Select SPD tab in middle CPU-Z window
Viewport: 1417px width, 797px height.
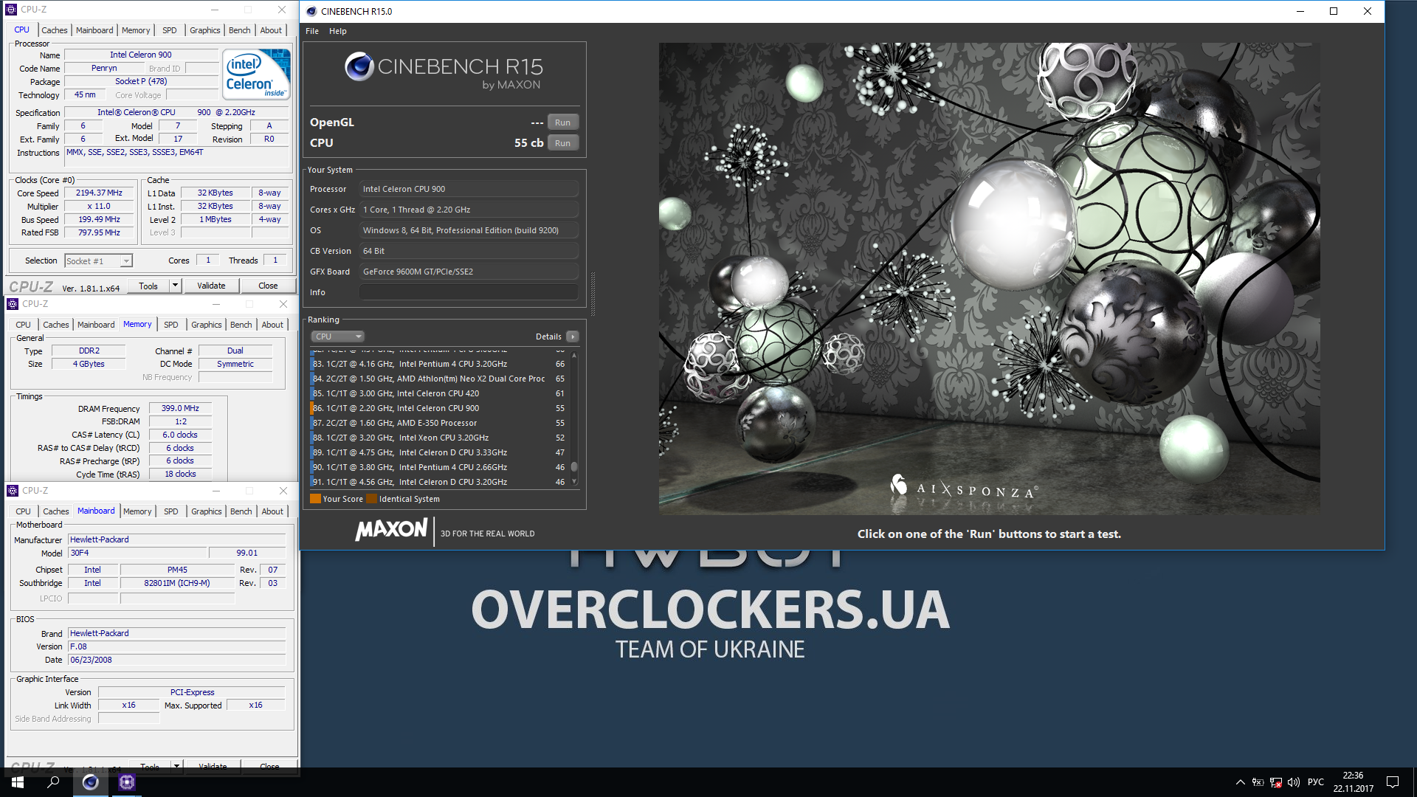pos(171,325)
